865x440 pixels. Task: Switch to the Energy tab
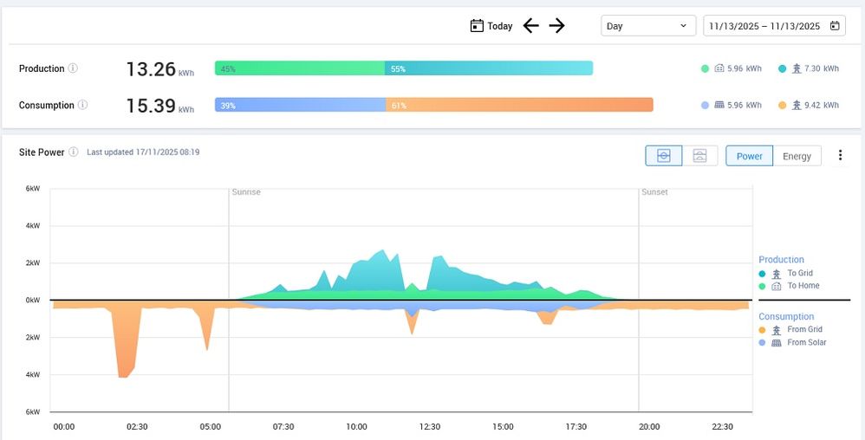click(x=797, y=156)
